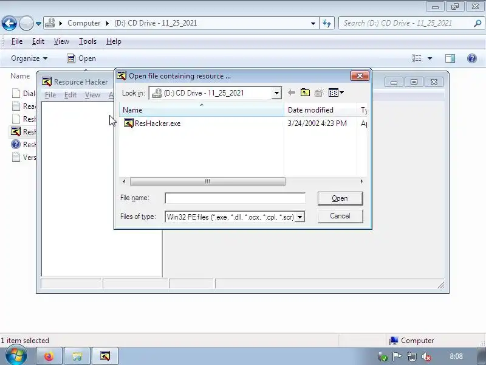Viewport: 486px width, 365px height.
Task: Click the Explorer Back navigation button
Action: coord(9,23)
